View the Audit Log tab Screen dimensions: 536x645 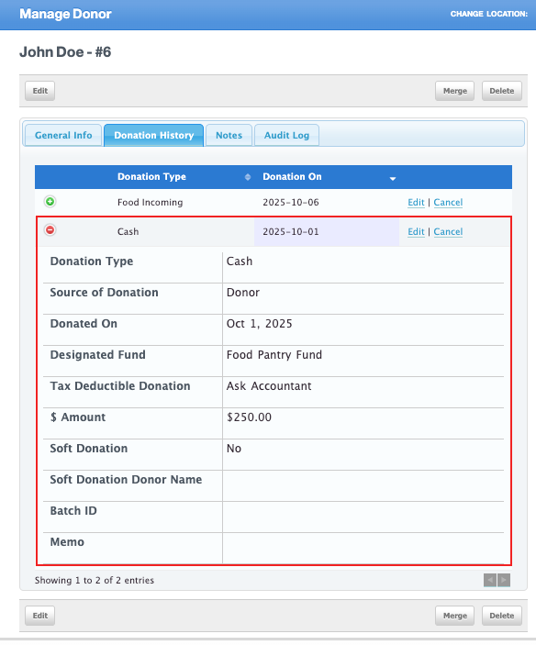(286, 136)
